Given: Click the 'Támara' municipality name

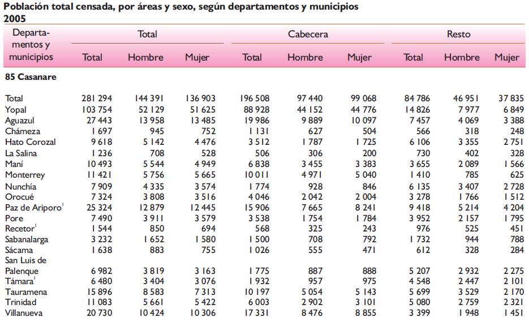Looking at the screenshot, I should [19, 281].
